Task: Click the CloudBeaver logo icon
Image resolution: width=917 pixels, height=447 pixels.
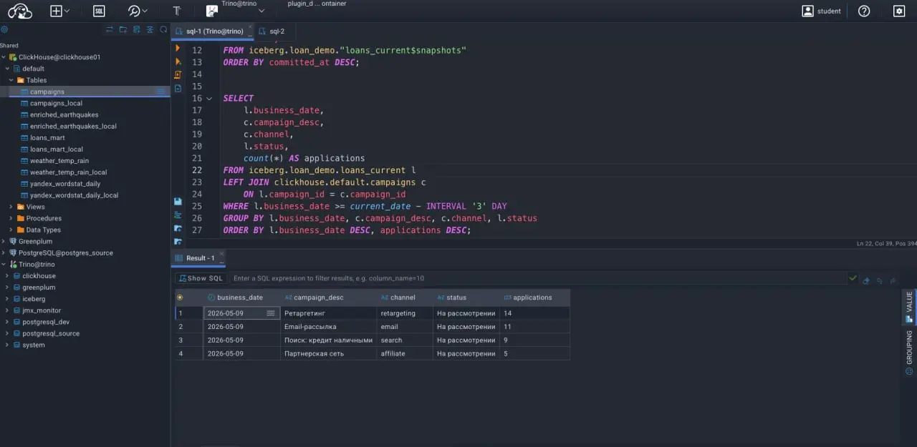Action: [20, 11]
